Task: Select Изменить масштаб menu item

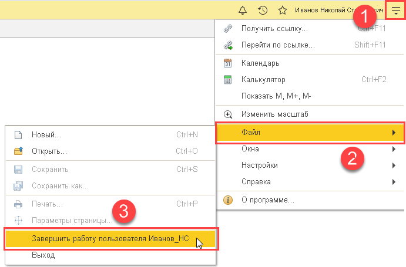Action: (x=310, y=114)
